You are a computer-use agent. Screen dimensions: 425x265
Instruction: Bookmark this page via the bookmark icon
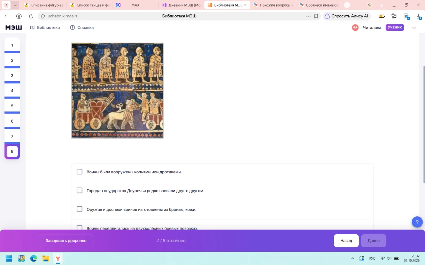316,16
